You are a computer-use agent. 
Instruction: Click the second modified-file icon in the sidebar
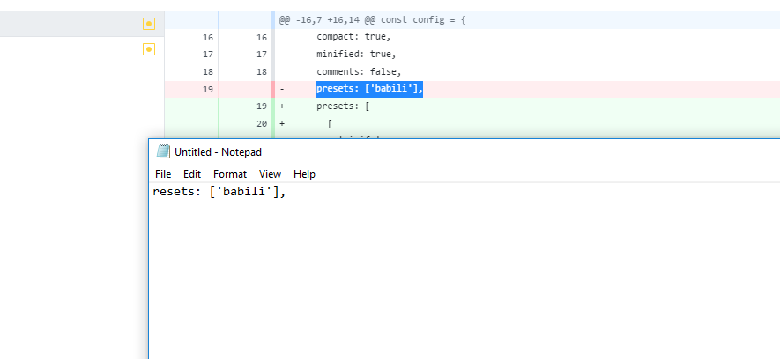(x=149, y=49)
